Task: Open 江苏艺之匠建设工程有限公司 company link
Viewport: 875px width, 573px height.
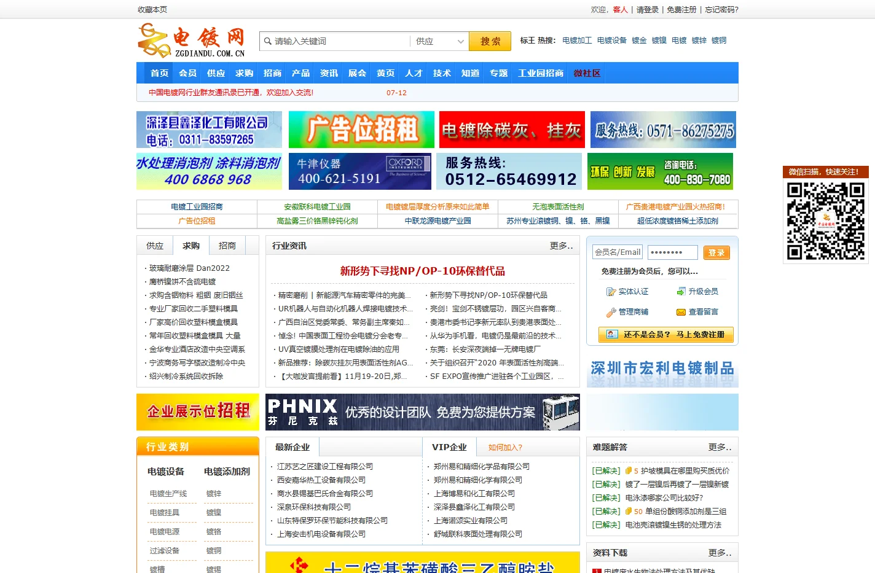Action: [x=325, y=467]
